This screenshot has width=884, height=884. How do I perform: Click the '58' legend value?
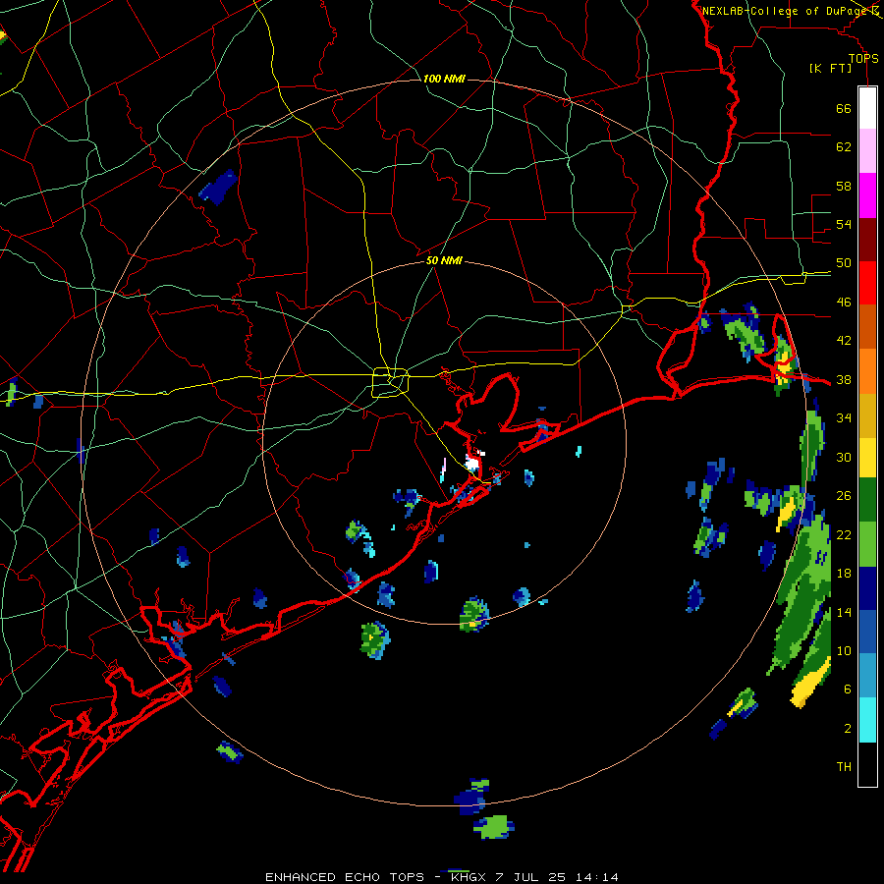844,186
